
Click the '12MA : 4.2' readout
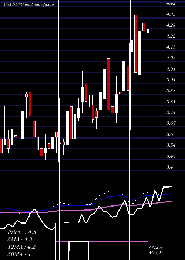pos(21,247)
